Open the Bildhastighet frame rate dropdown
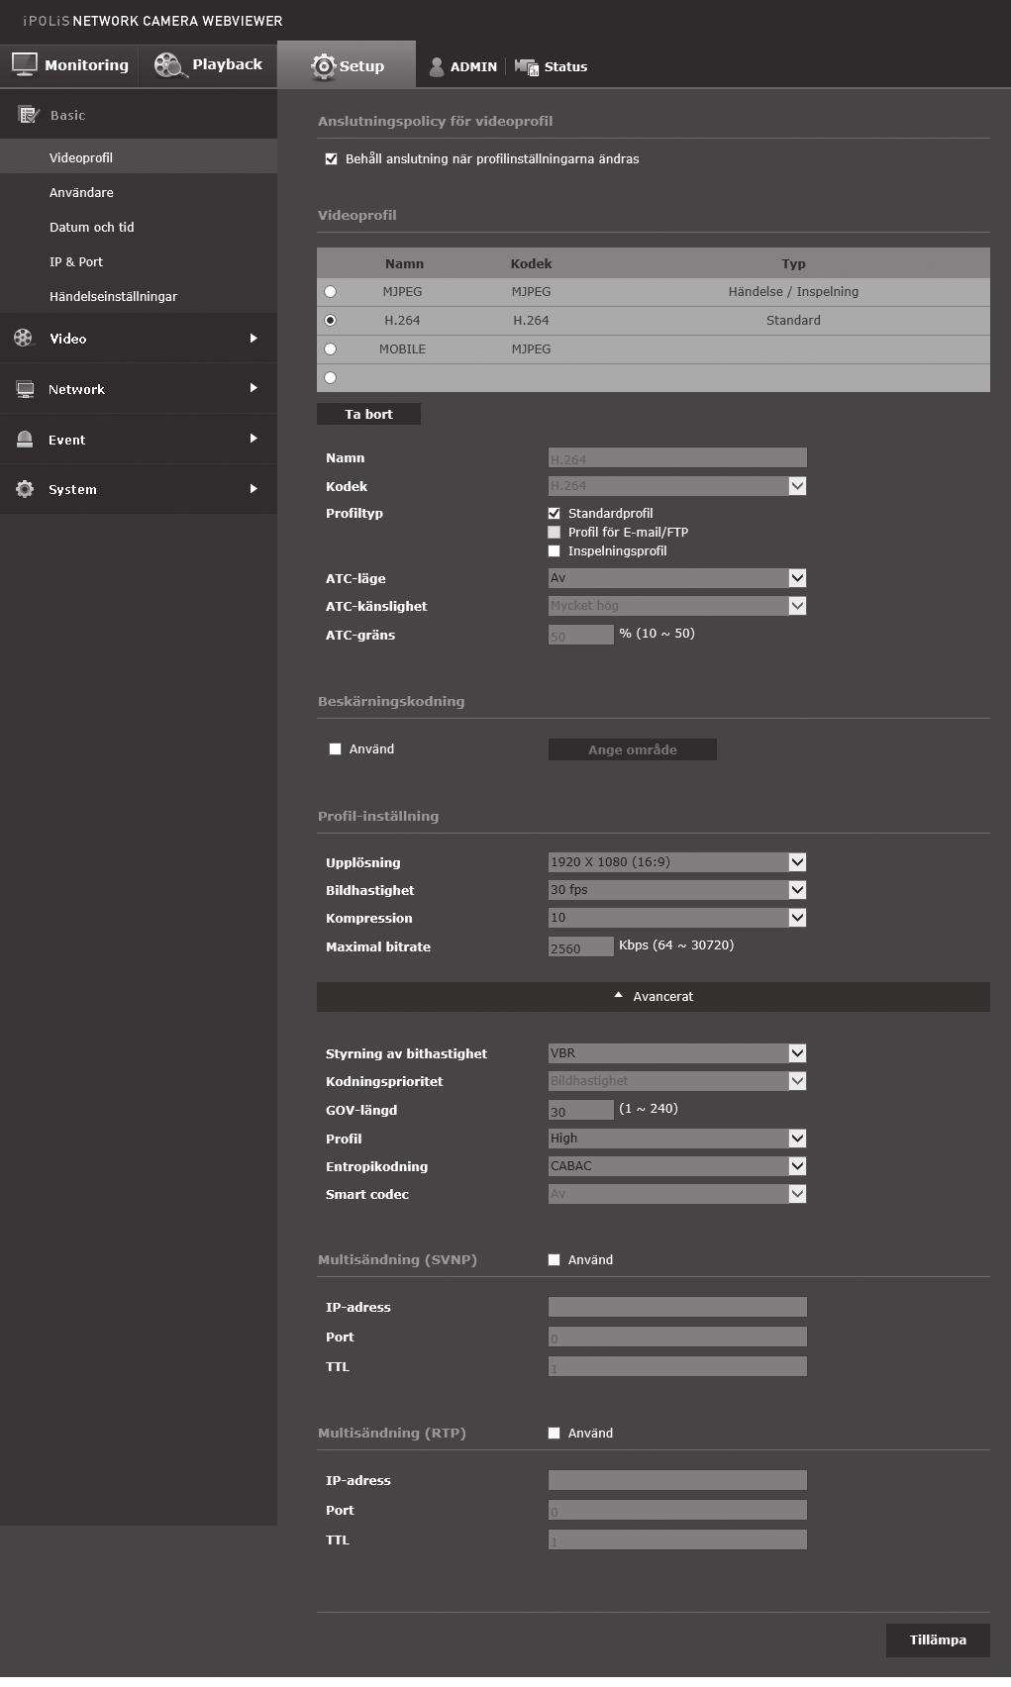The width and height of the screenshot is (1011, 1687). tap(677, 890)
